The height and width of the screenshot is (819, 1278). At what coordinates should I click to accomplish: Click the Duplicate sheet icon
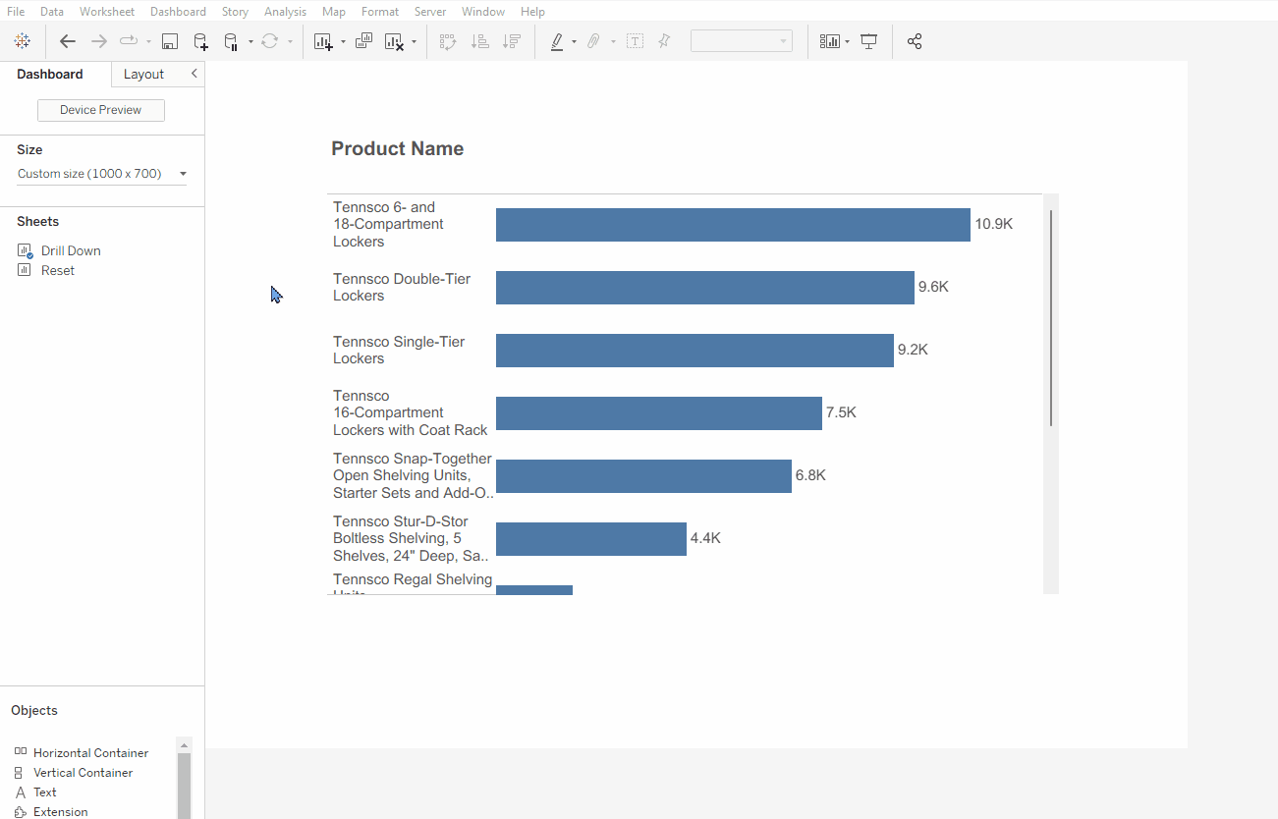click(363, 41)
